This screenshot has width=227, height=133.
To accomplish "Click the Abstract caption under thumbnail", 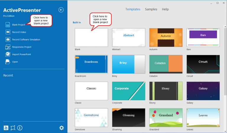I will coord(116,49).
